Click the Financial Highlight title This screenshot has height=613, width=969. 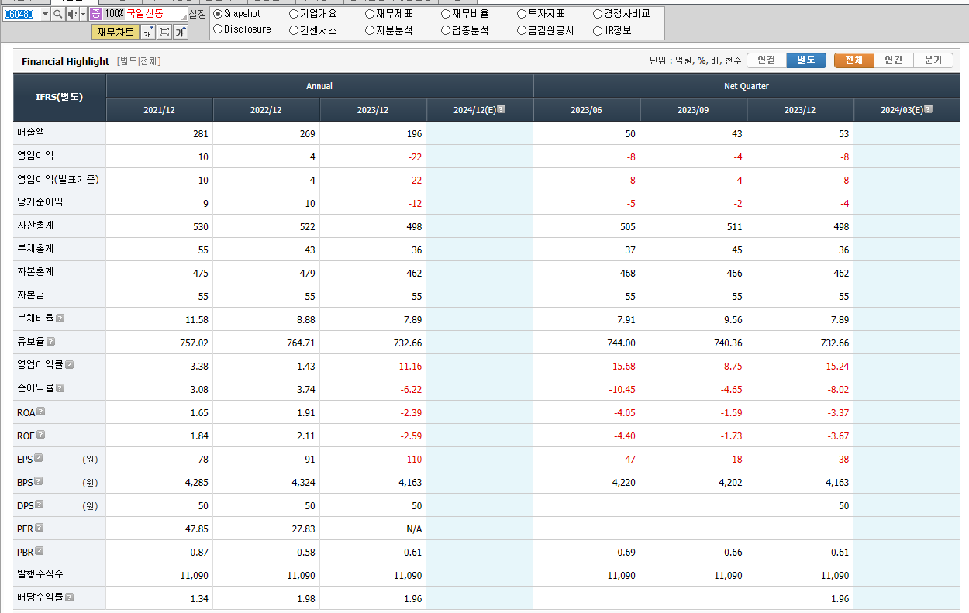pos(65,61)
